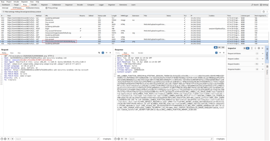The width and height of the screenshot is (270, 141).
Task: Click the Response \n show newline icon
Action: tap(220, 53)
